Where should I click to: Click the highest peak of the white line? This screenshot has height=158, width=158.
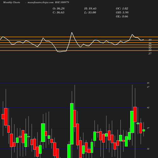pyautogui.click(x=72, y=33)
